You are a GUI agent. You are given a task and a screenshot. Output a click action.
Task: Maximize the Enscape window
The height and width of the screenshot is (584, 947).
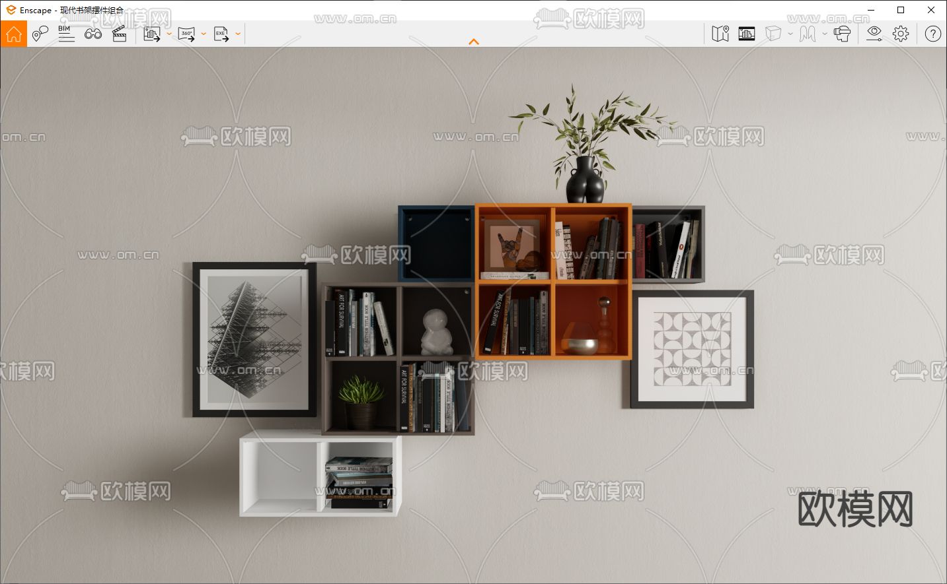[901, 10]
